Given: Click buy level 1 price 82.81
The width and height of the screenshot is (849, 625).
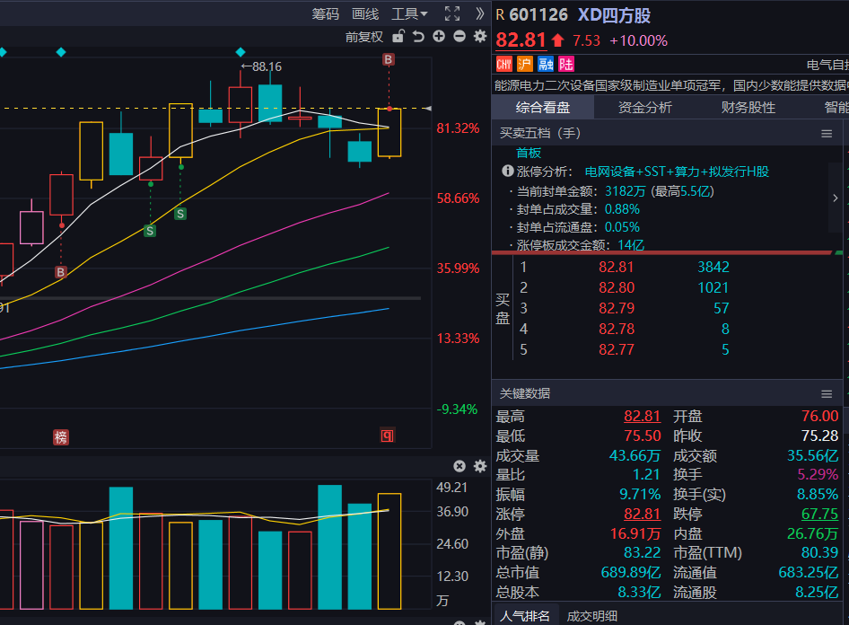Looking at the screenshot, I should coord(617,267).
